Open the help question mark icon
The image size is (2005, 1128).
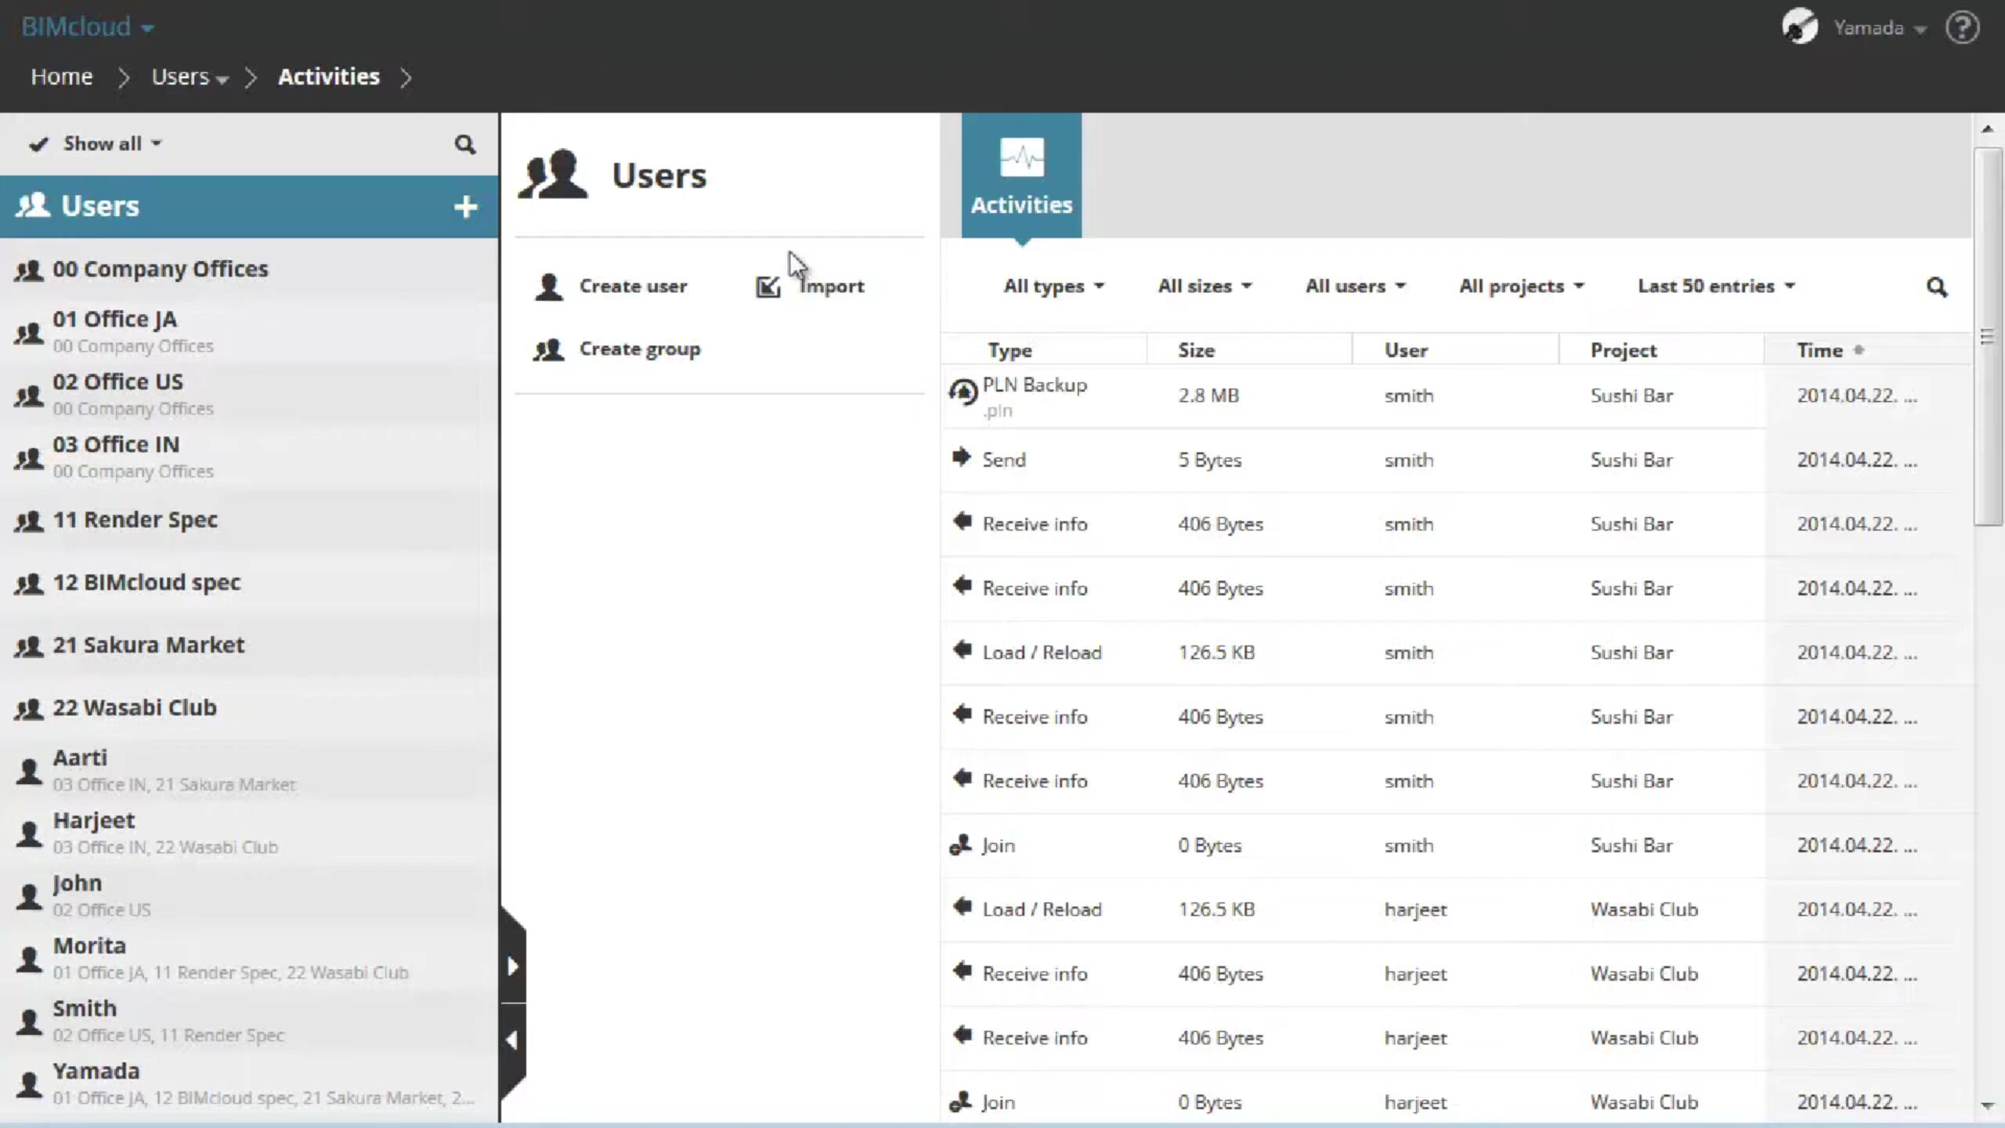tap(1962, 28)
